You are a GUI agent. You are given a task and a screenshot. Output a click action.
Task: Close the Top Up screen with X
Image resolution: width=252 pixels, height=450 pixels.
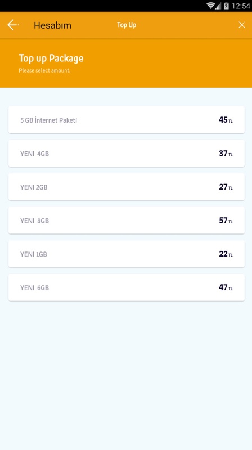(x=242, y=25)
